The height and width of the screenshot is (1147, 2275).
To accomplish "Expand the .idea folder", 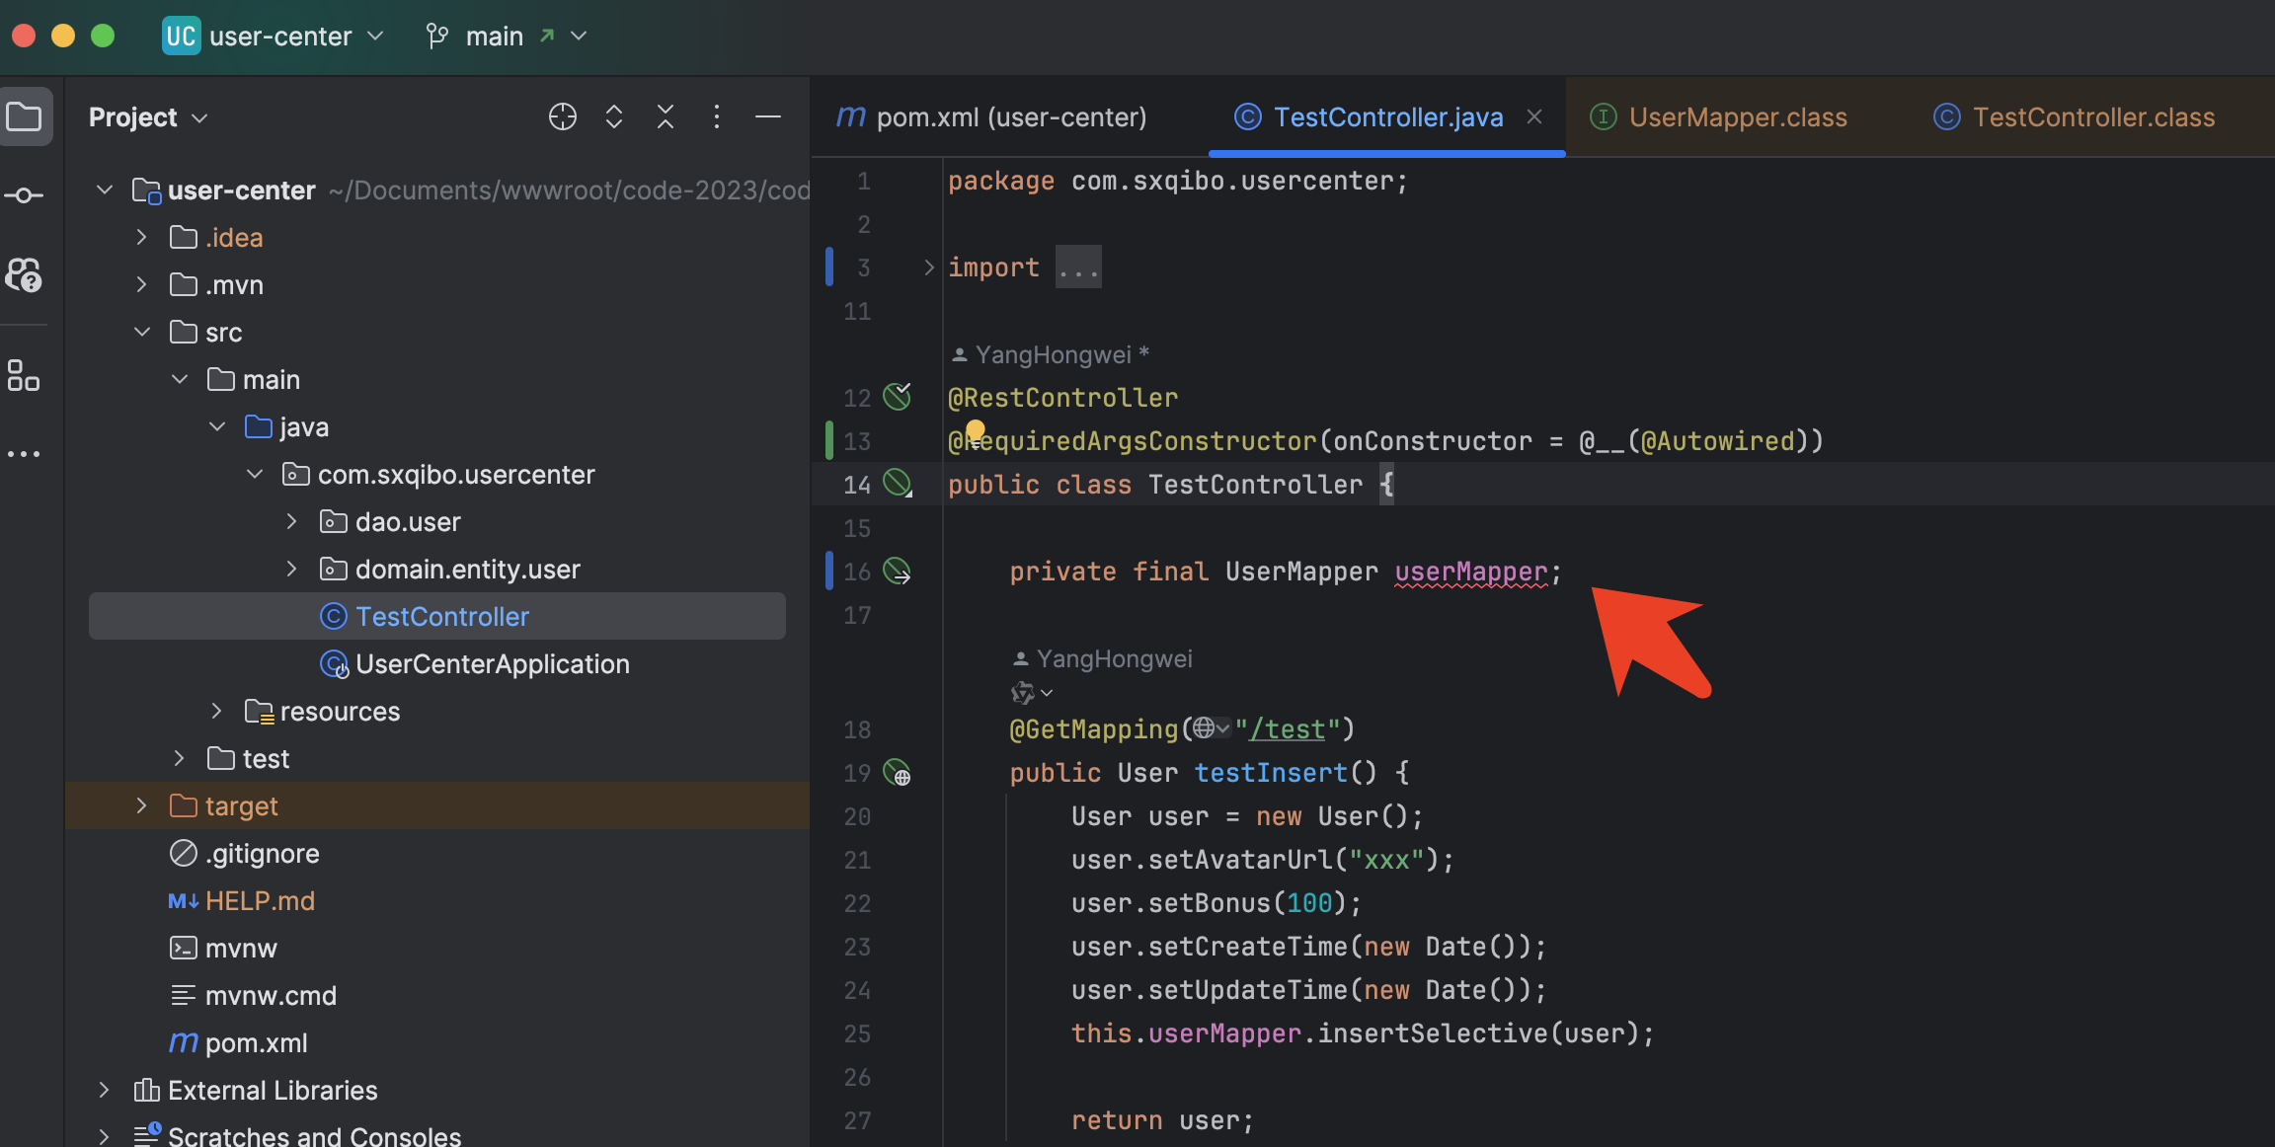I will pos(142,237).
